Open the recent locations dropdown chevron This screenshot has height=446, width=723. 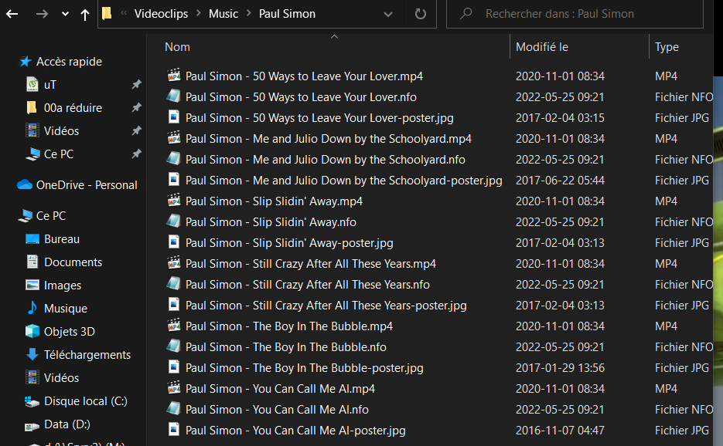pos(65,14)
